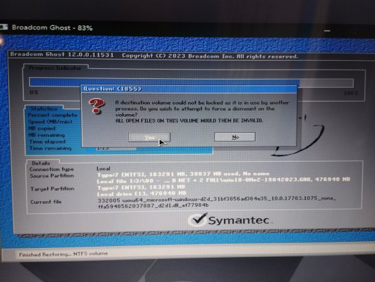Click the source GHO local file path line
Image resolution: width=375 pixels, height=282 pixels.
click(223, 180)
